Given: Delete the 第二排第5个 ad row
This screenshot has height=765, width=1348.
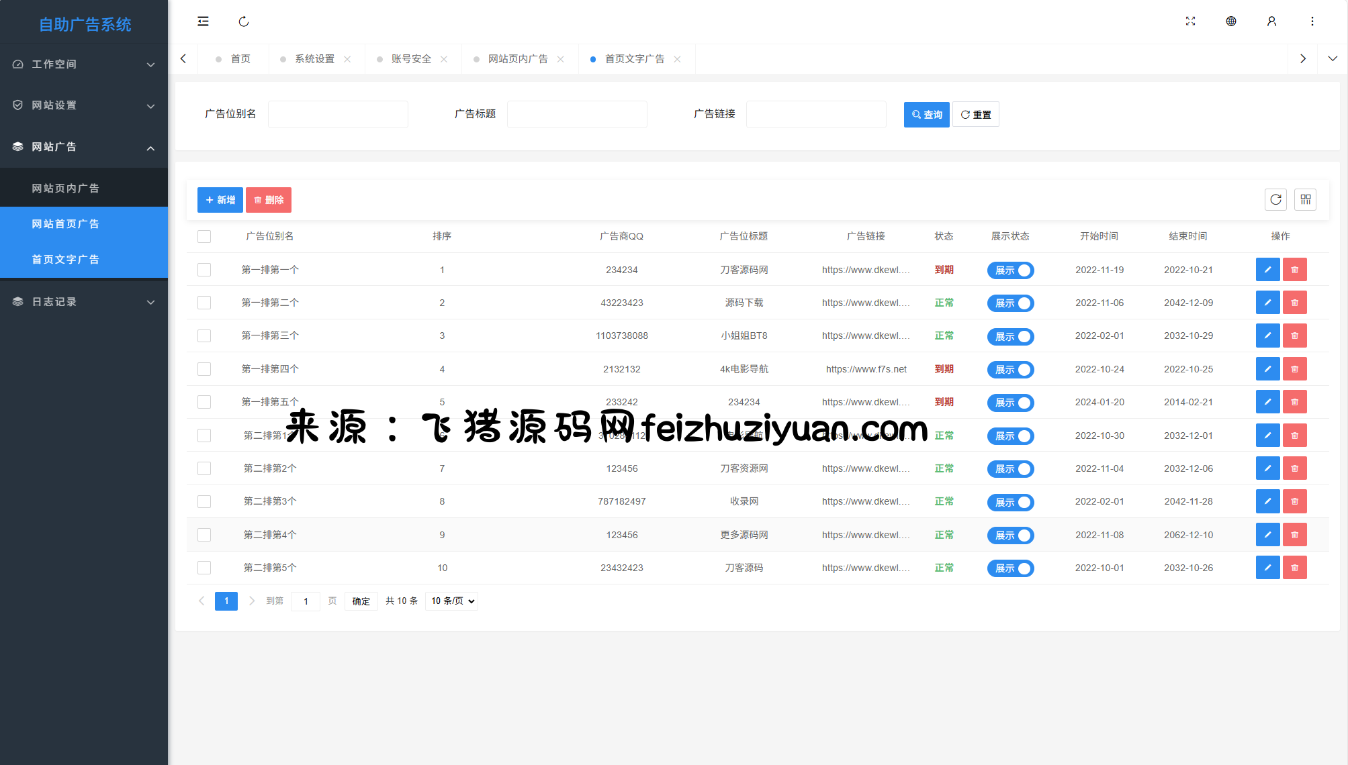Looking at the screenshot, I should [x=1294, y=568].
